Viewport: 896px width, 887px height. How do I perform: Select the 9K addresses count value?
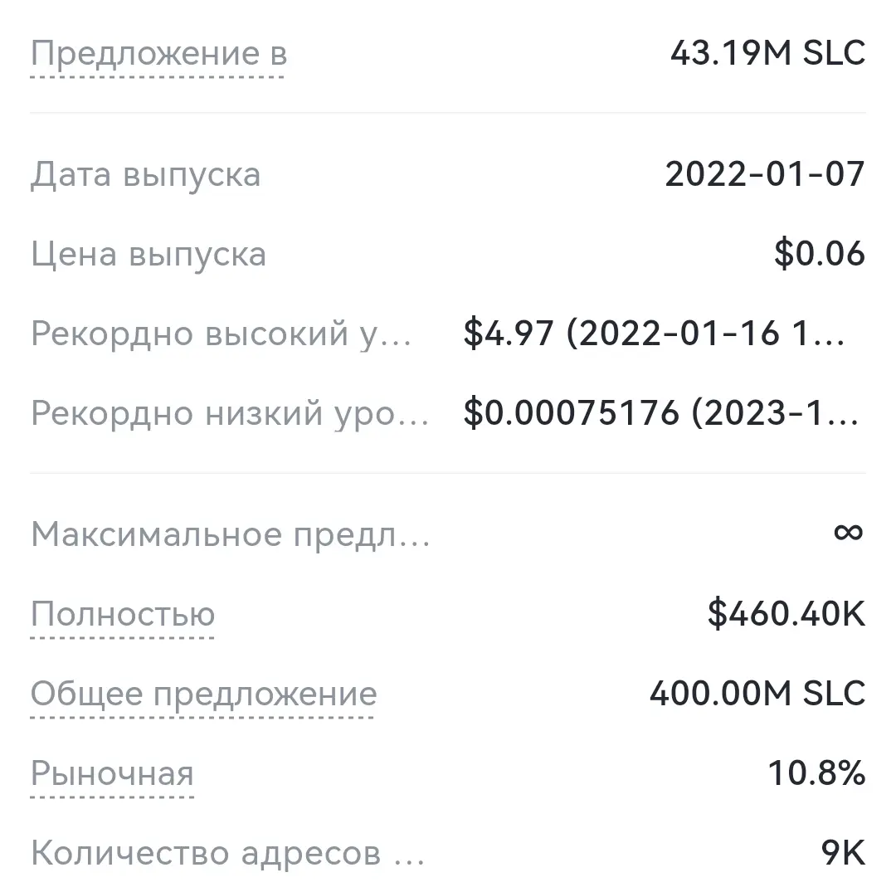click(x=844, y=853)
